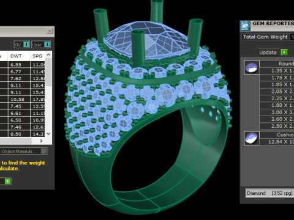
Task: Open the Diamond (3.52 spg) material dropdown
Action: 269,193
